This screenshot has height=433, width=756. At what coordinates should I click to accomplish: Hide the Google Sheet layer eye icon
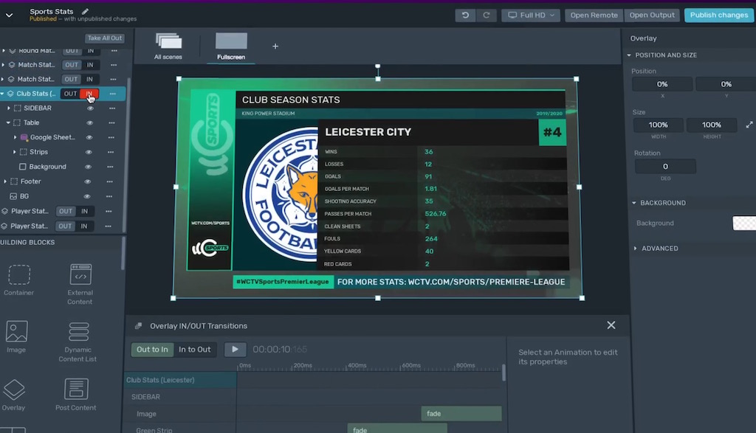(89, 137)
